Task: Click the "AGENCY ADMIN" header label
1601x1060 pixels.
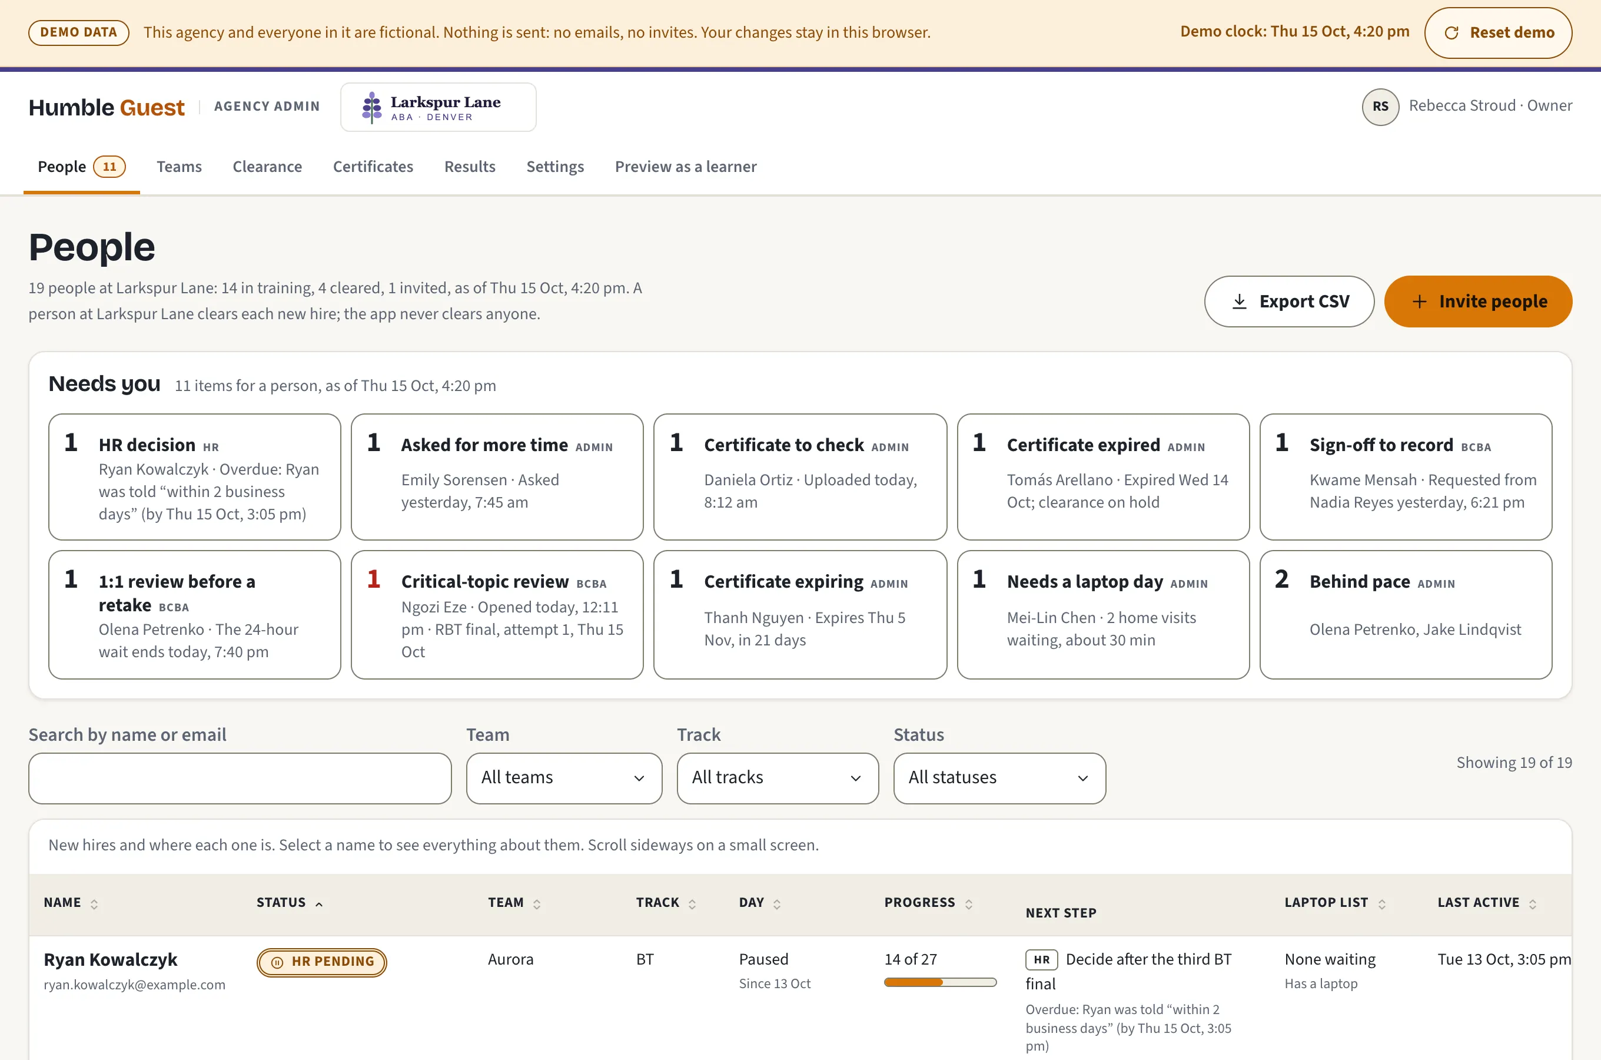Action: pyautogui.click(x=267, y=107)
